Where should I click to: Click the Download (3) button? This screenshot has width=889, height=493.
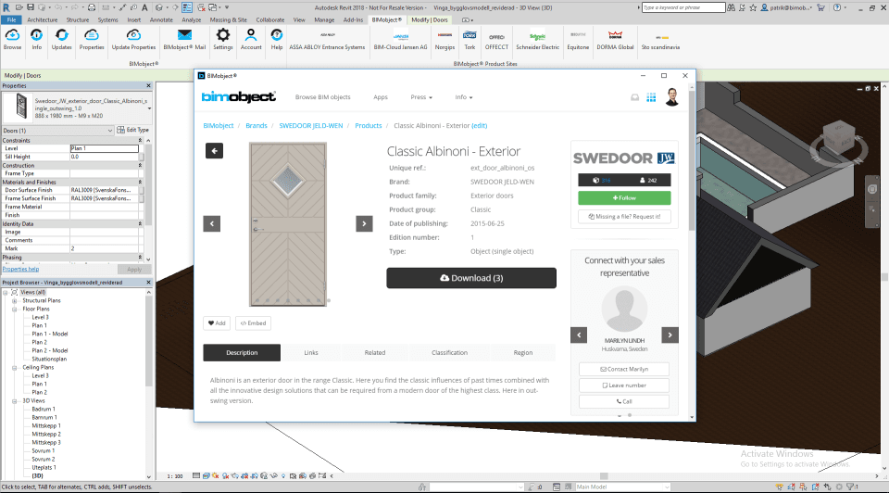click(x=471, y=278)
